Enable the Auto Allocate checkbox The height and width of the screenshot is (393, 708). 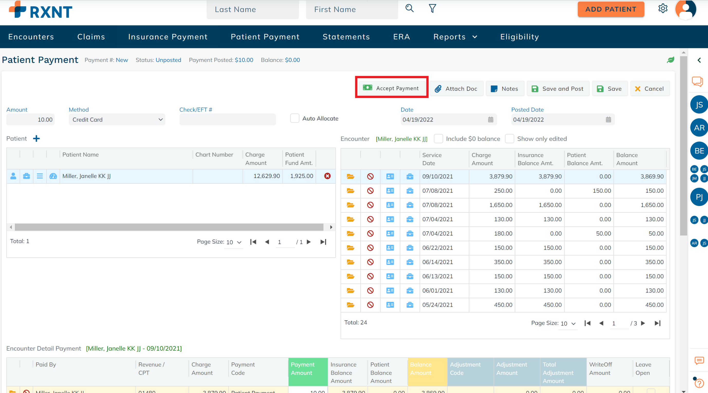tap(295, 118)
